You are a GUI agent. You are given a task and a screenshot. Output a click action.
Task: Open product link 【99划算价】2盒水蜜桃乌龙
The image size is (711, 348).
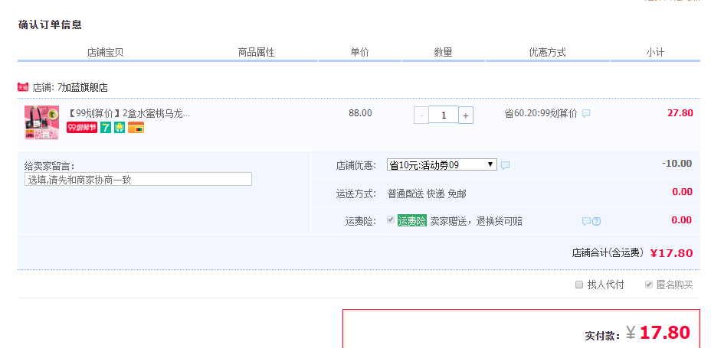(128, 113)
